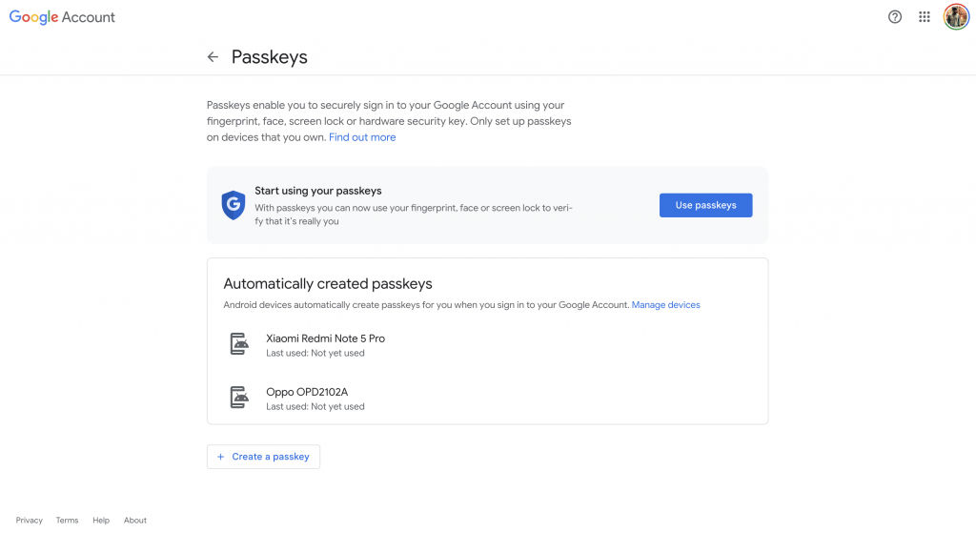Viewport: 976px width, 533px height.
Task: Open the Terms footer link
Action: click(x=68, y=521)
